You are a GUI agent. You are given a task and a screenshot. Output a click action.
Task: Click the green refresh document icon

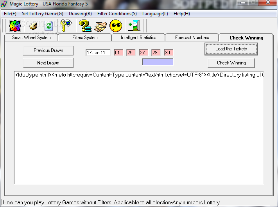point(49,26)
